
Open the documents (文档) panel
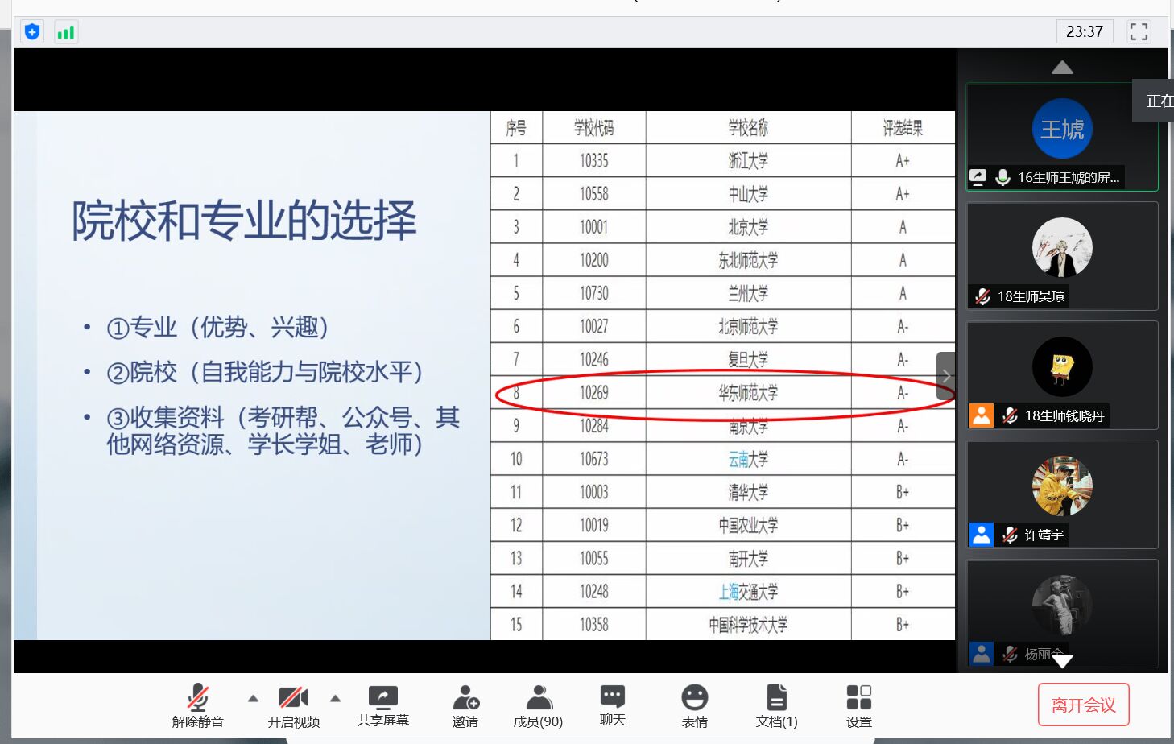pyautogui.click(x=776, y=705)
